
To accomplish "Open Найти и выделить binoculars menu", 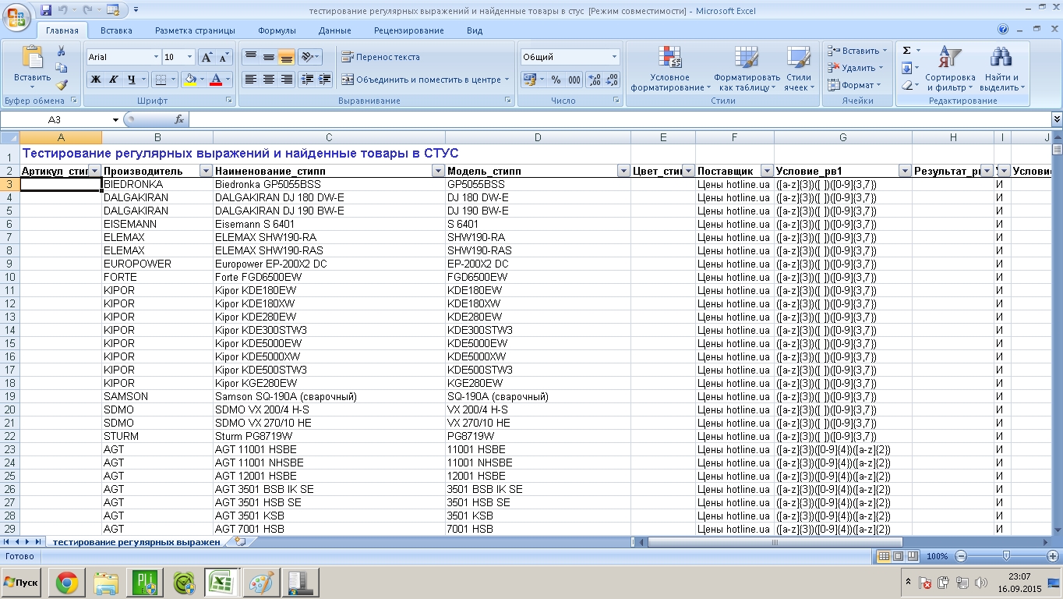I will 1001,69.
